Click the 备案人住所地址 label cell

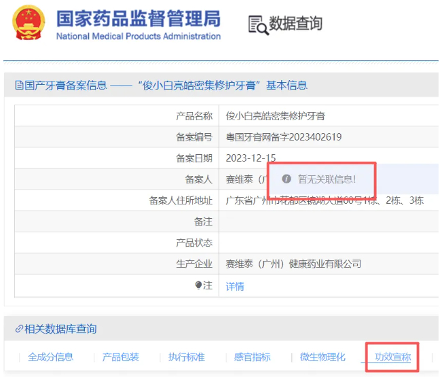[x=117, y=200]
